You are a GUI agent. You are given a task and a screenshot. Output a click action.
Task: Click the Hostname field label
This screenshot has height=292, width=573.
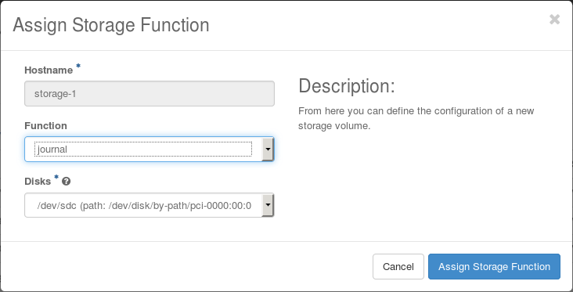click(49, 70)
